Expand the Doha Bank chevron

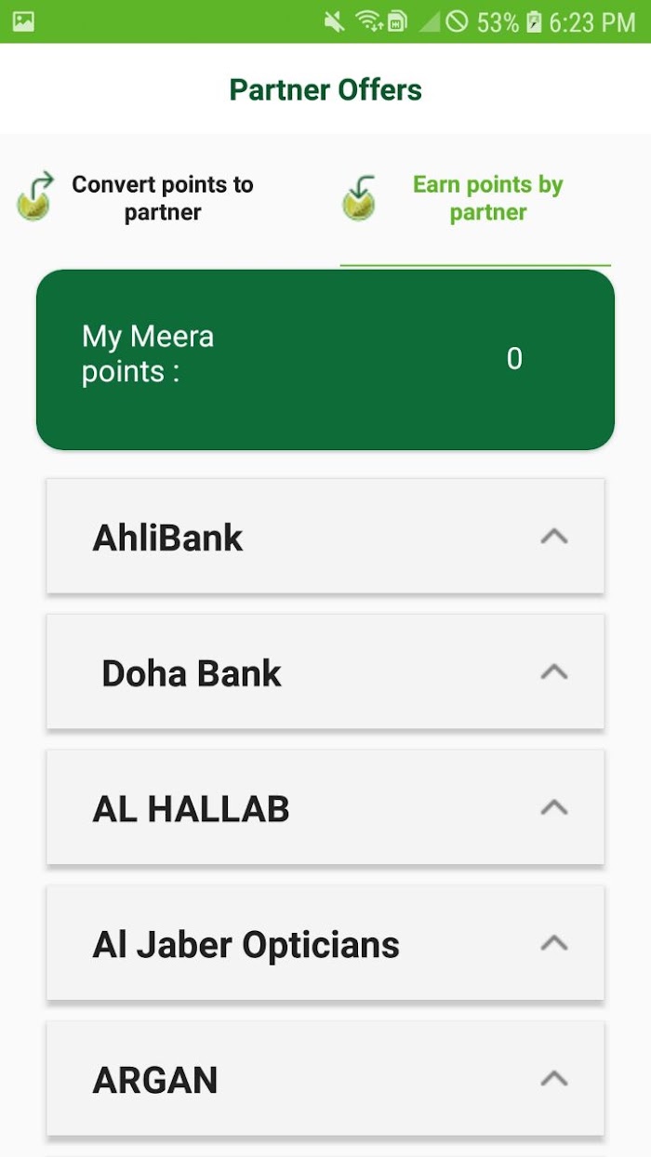[554, 672]
